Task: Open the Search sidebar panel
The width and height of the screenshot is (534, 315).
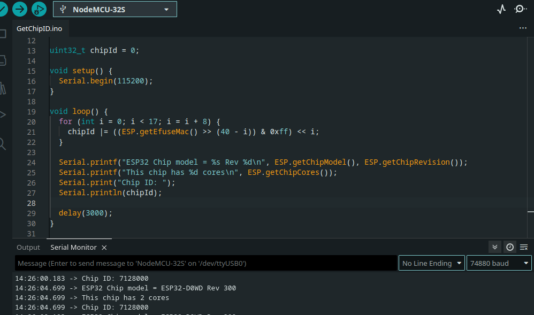Action: pyautogui.click(x=3, y=143)
